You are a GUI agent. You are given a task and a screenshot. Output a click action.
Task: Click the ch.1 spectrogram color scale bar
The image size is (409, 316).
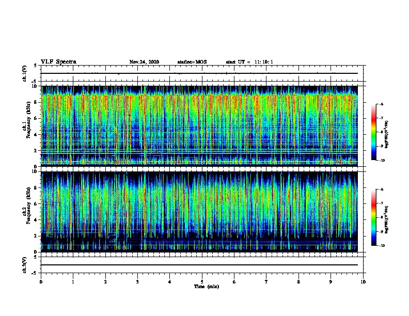coord(373,132)
